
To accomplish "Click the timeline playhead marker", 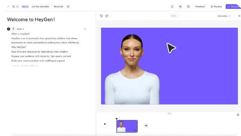I will tap(117, 119).
